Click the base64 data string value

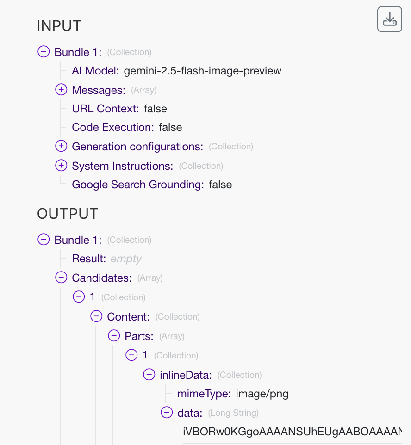pyautogui.click(x=292, y=432)
